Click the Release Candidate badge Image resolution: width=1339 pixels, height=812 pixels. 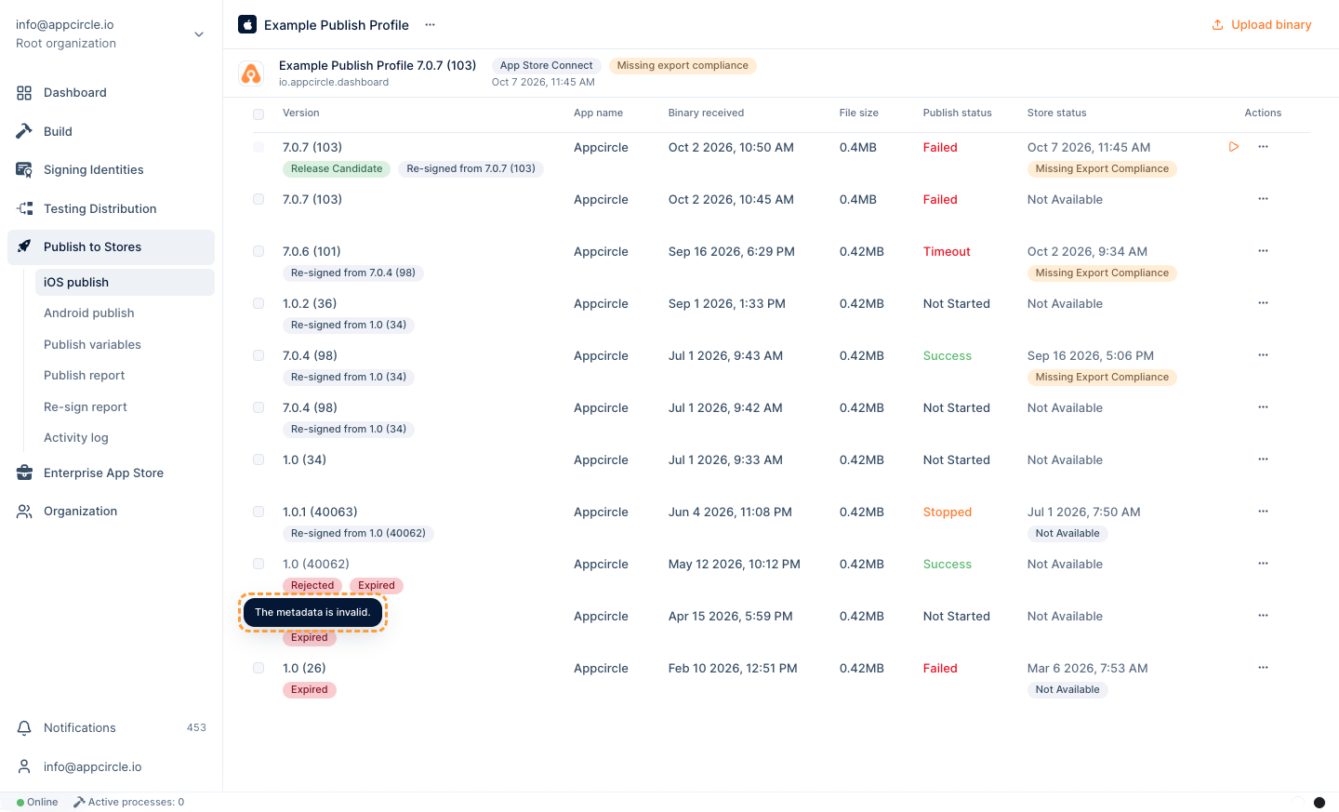[x=337, y=169]
